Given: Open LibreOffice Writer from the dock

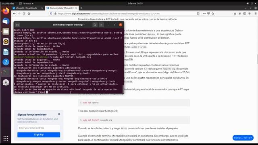Looking at the screenshot, I should click(6, 52).
